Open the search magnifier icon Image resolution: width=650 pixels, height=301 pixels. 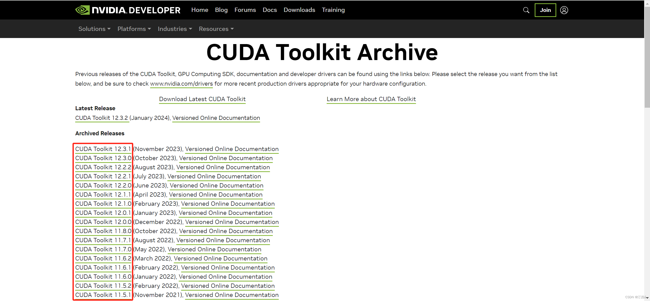[526, 10]
